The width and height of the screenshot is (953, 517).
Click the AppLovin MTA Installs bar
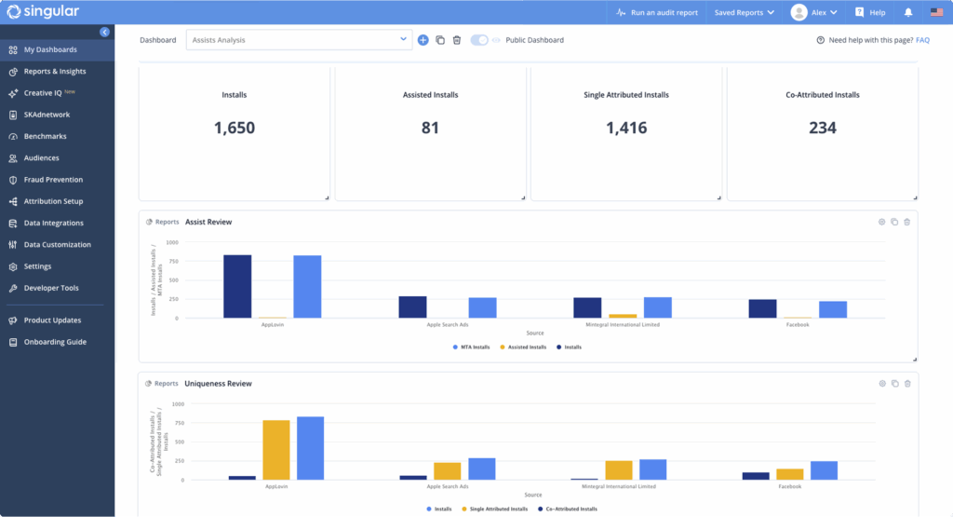point(307,287)
